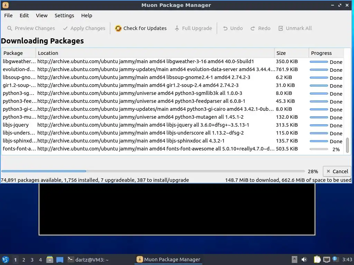Switch to virtual desktop 1

pos(15,260)
